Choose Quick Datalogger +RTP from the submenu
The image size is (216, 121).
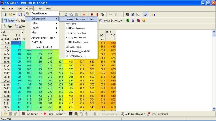tap(78, 52)
